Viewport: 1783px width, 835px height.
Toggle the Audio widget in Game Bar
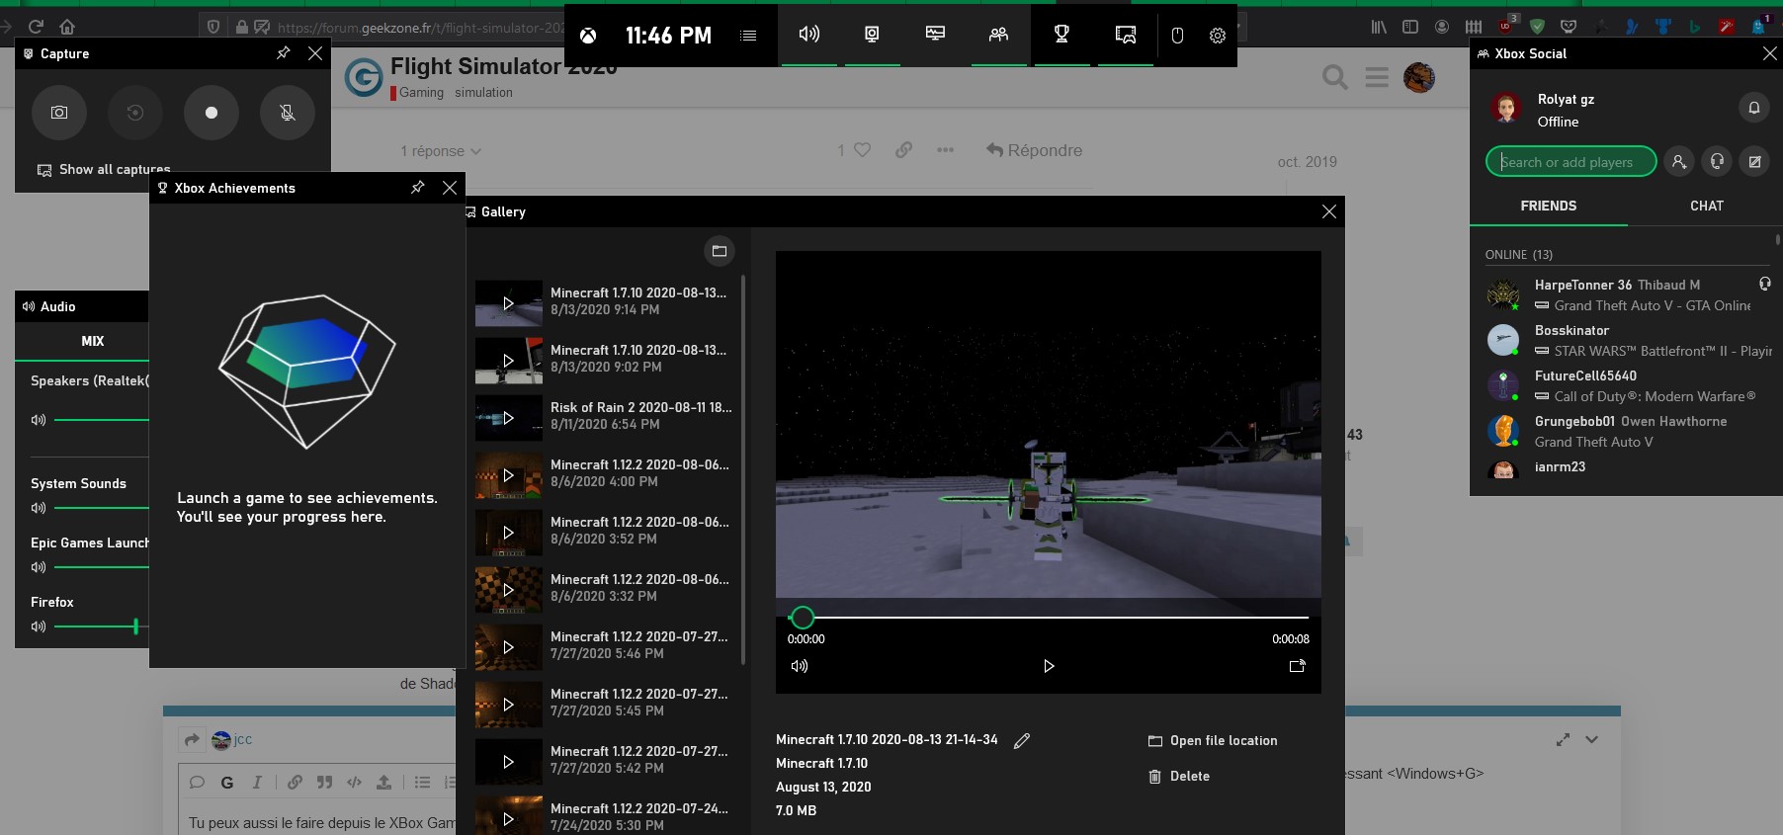(809, 35)
